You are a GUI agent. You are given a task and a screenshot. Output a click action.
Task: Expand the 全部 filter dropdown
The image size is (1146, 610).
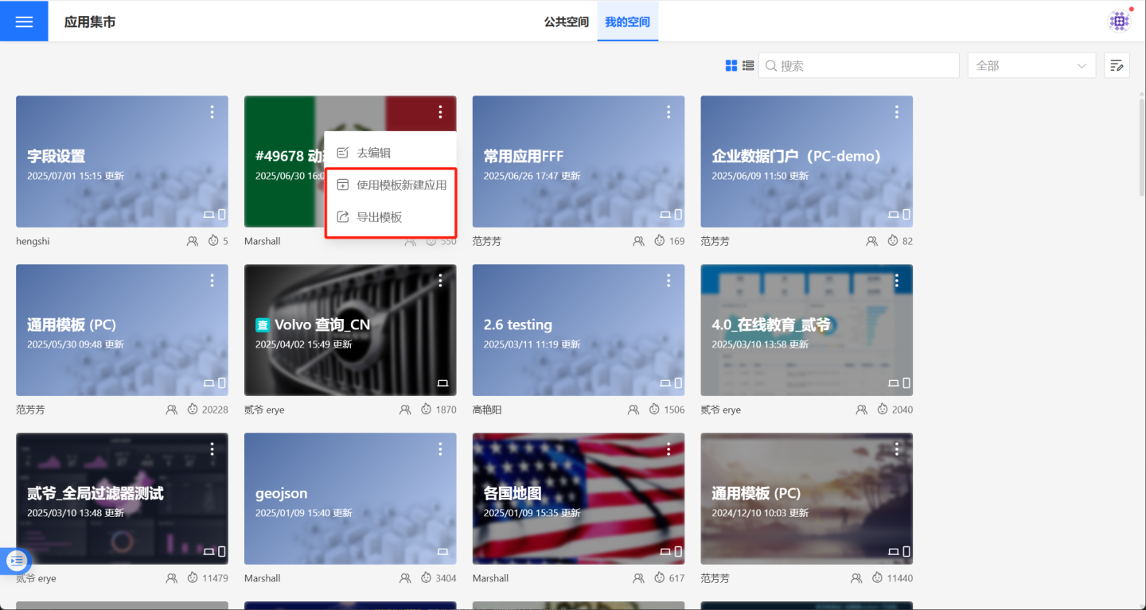tap(1031, 66)
